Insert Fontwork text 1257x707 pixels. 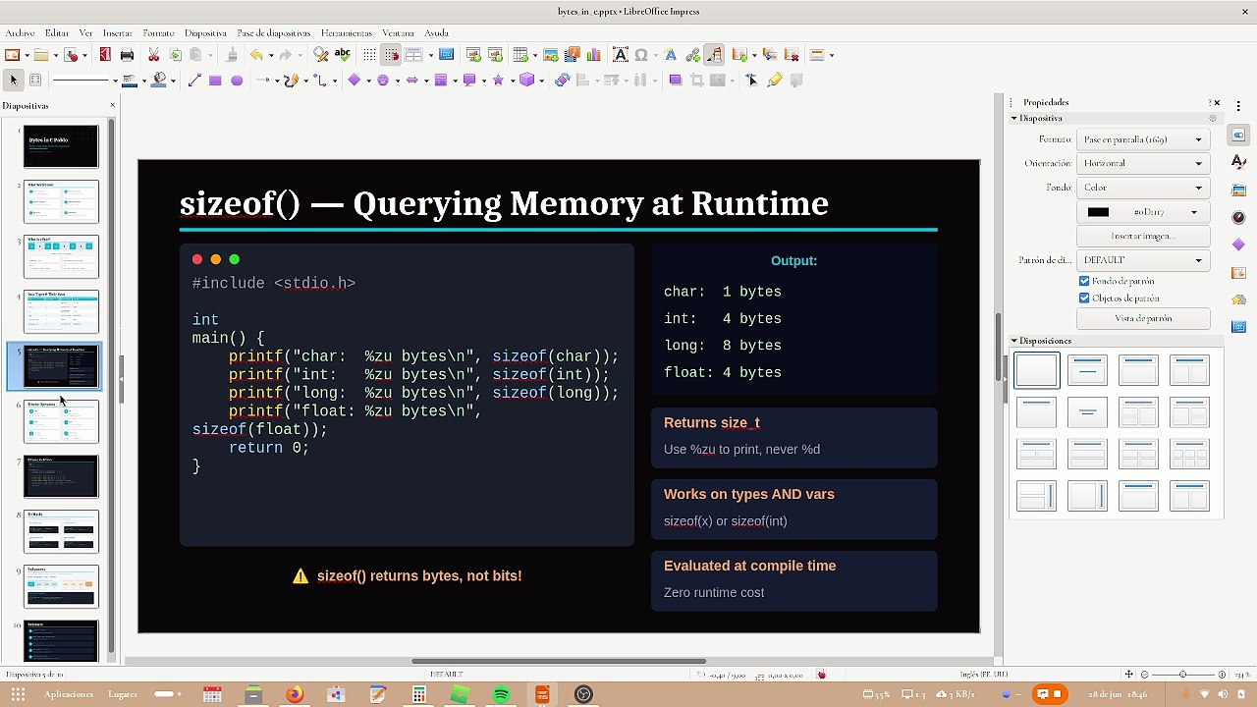[x=671, y=55]
